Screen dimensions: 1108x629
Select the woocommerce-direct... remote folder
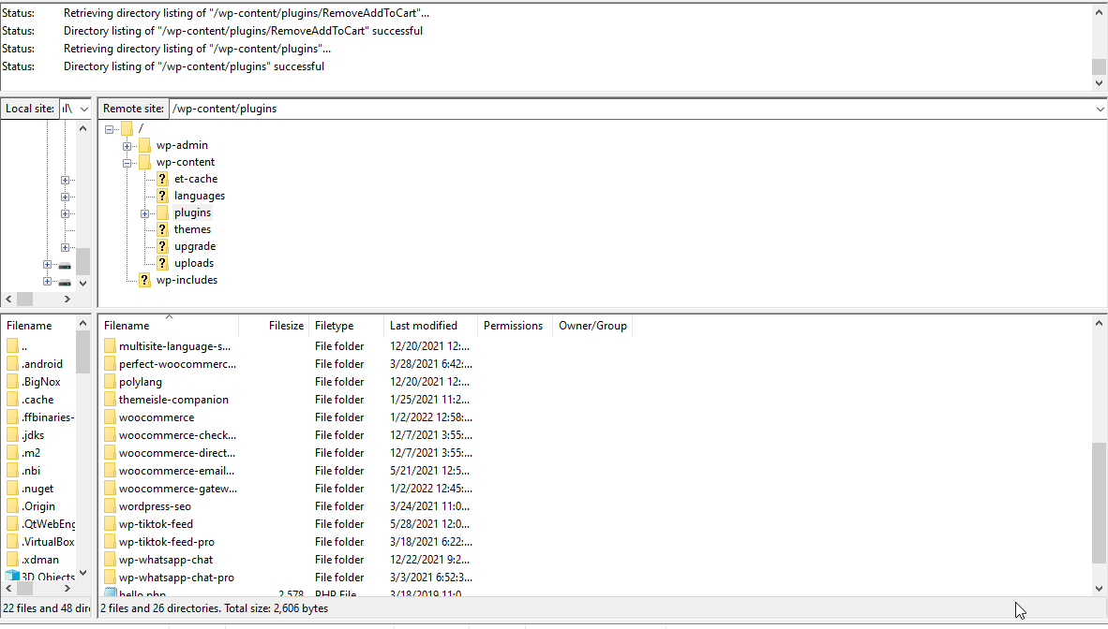click(x=176, y=452)
